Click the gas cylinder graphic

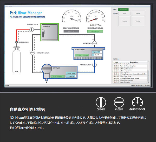[17, 60]
